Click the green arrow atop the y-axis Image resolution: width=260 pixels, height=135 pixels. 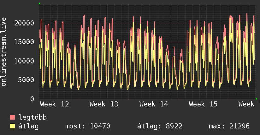[39, 3]
